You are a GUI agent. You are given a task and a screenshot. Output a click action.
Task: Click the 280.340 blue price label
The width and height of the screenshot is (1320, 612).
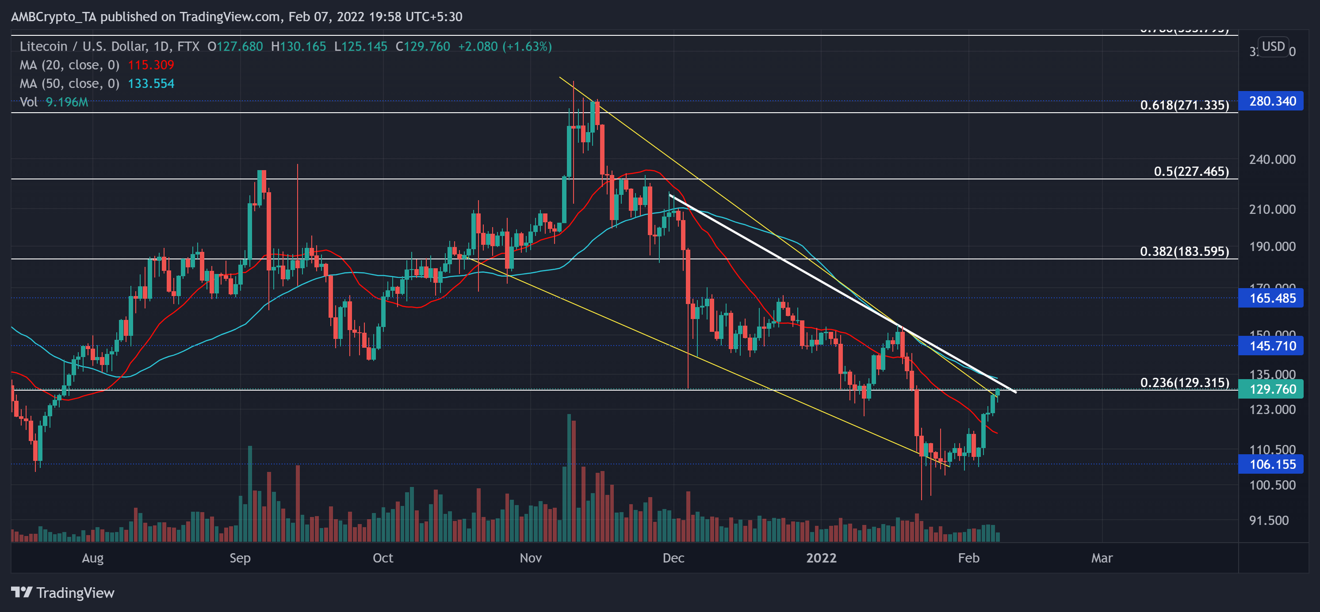[x=1270, y=101]
